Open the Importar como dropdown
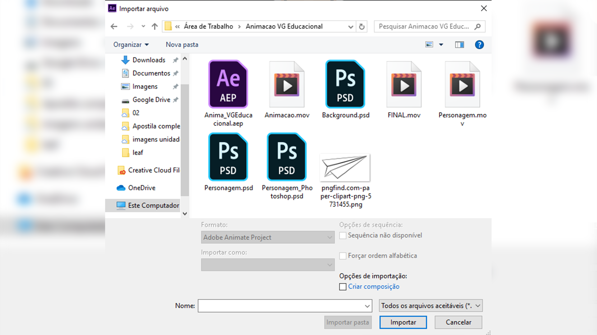Image resolution: width=597 pixels, height=335 pixels. [268, 265]
